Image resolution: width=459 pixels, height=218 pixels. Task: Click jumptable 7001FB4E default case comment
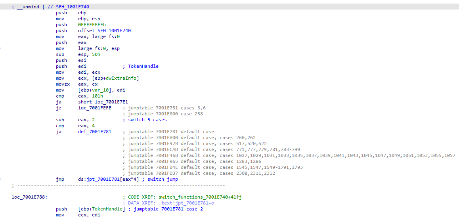pyautogui.click(x=213, y=167)
